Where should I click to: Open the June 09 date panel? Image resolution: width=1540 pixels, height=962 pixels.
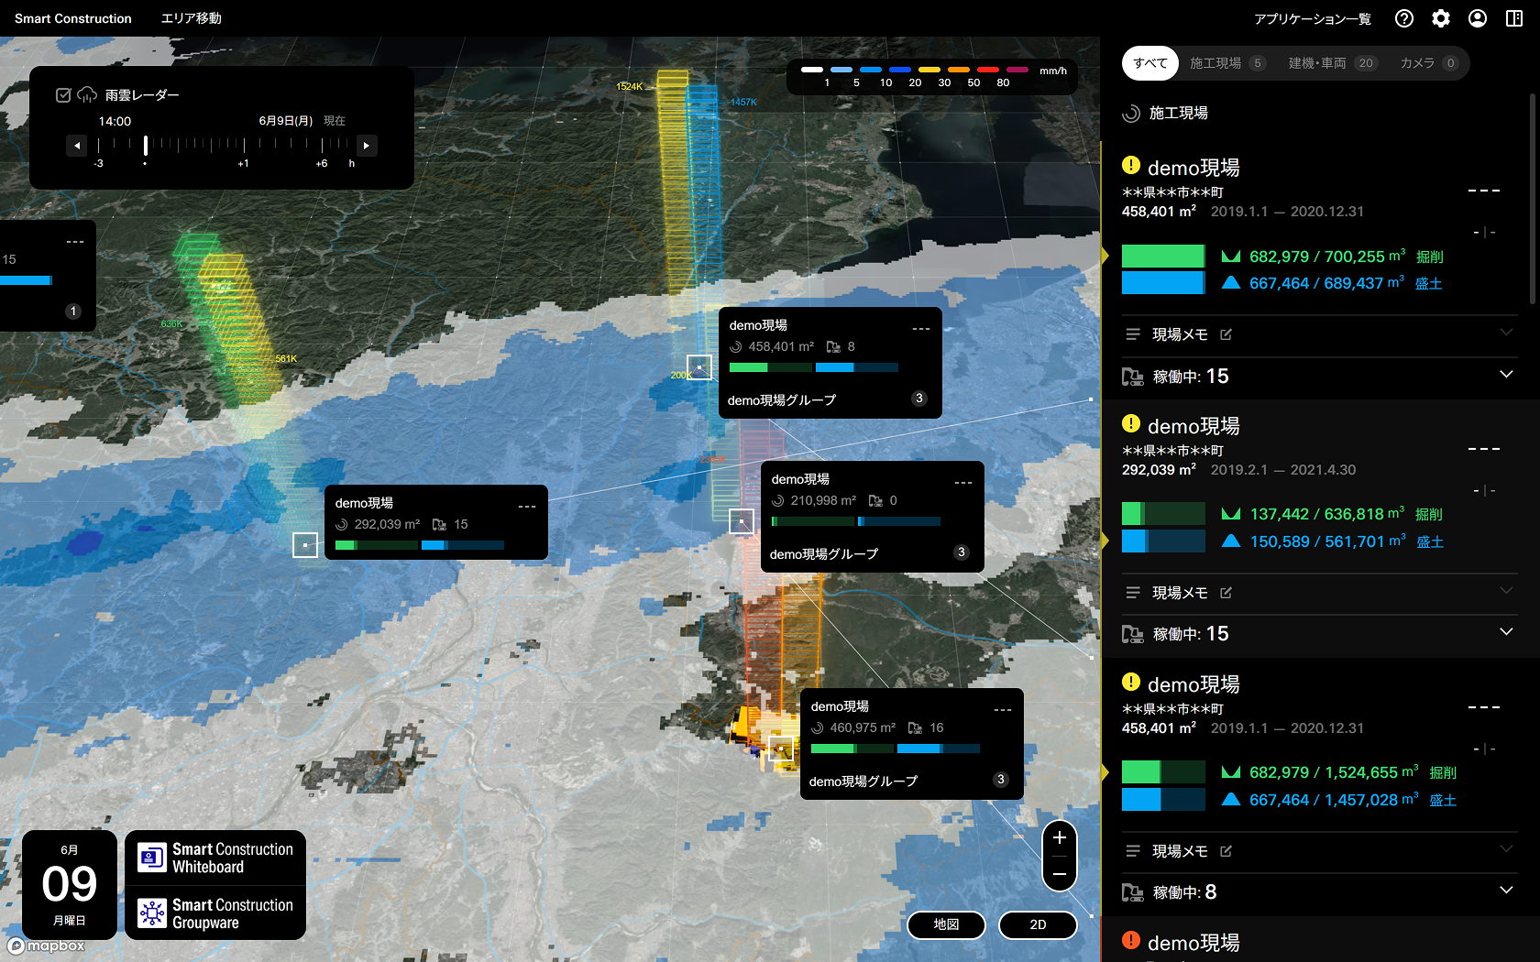(x=70, y=885)
